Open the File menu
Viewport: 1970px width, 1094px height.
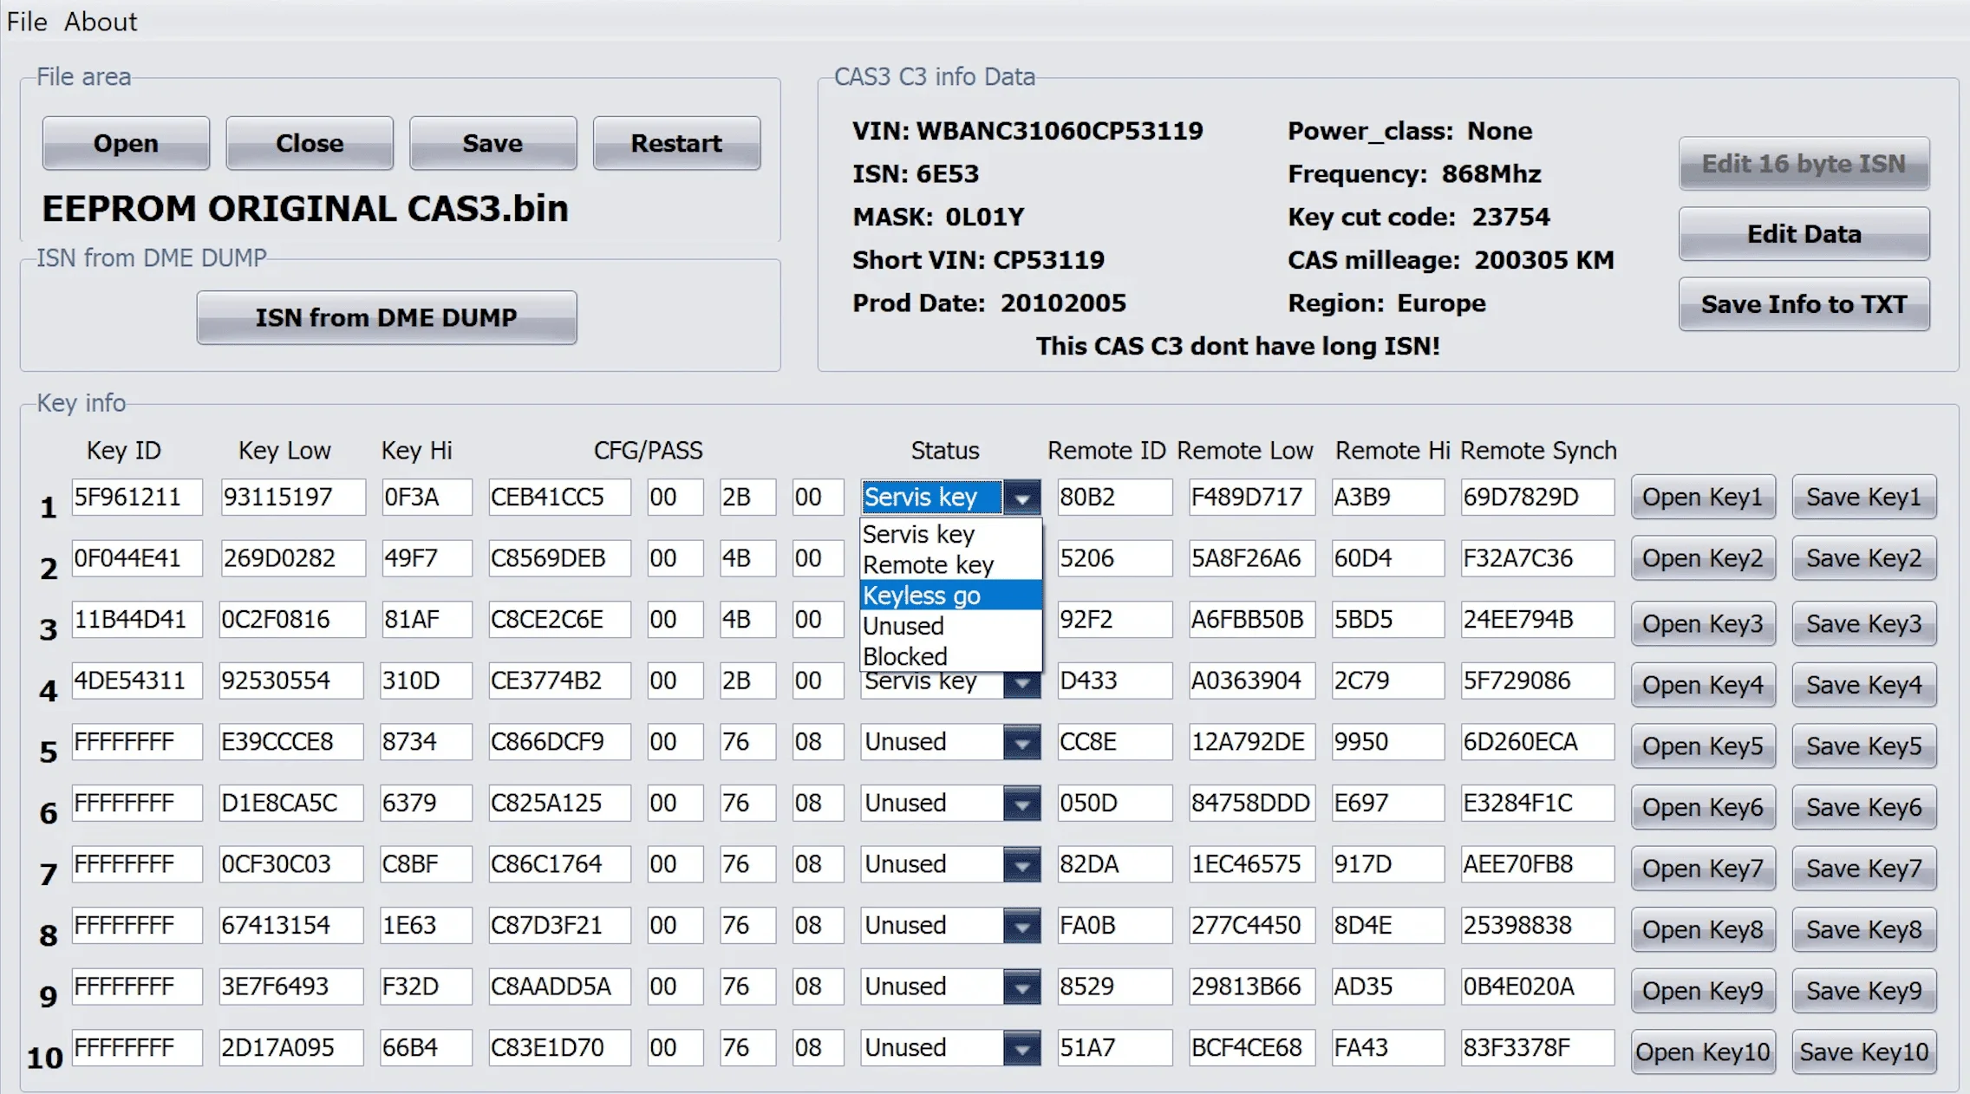(x=27, y=22)
